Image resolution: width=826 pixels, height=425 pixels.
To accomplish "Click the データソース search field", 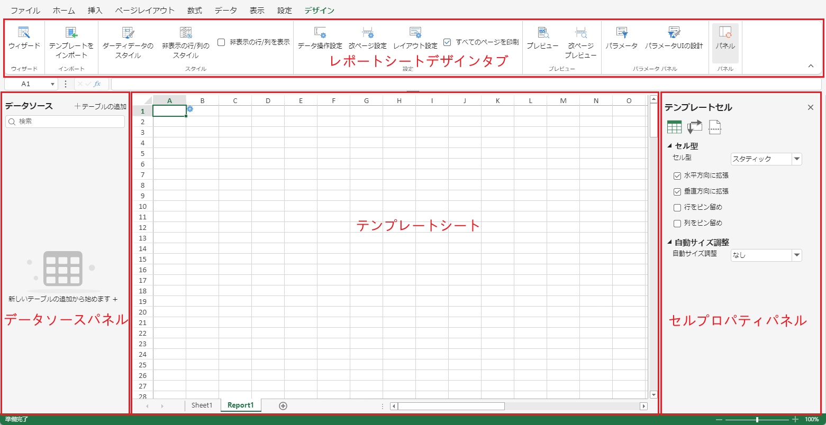I will (x=65, y=122).
